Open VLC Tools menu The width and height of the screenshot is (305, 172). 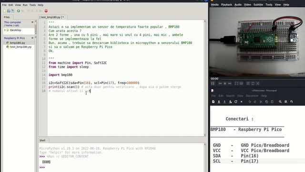[x=269, y=5]
